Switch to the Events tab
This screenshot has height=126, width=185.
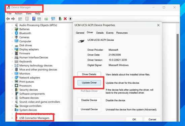[110, 33]
